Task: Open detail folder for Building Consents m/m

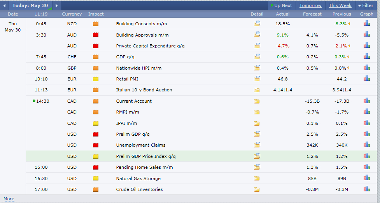Action: pyautogui.click(x=257, y=23)
